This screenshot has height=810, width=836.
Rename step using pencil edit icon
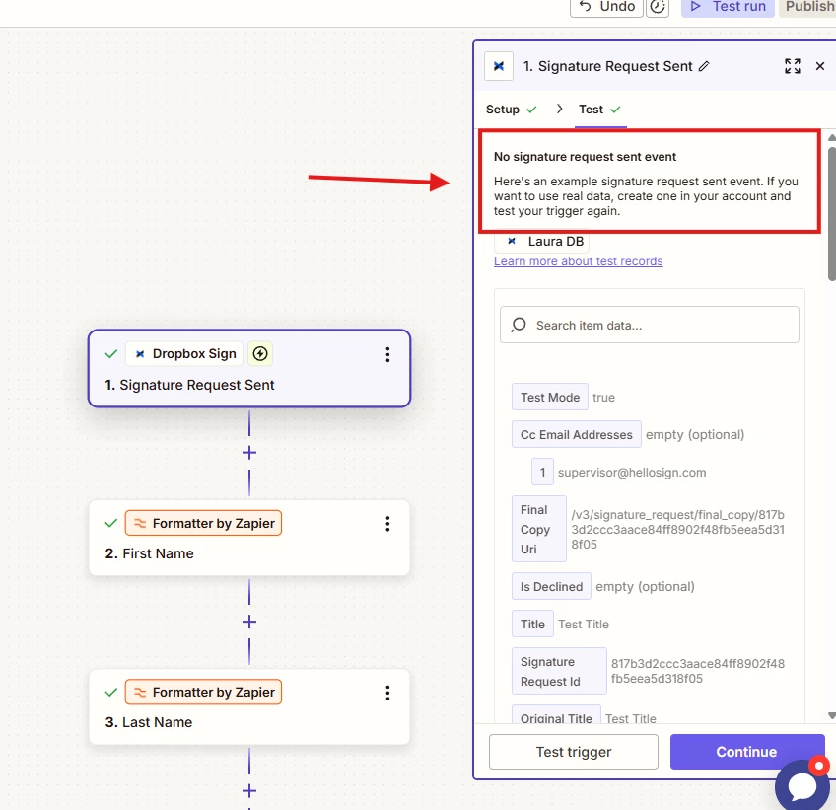point(704,66)
